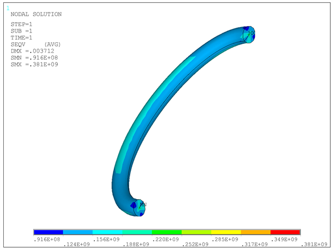
Task: Click the NODAL SOLUTION title text
Action: [x=36, y=14]
